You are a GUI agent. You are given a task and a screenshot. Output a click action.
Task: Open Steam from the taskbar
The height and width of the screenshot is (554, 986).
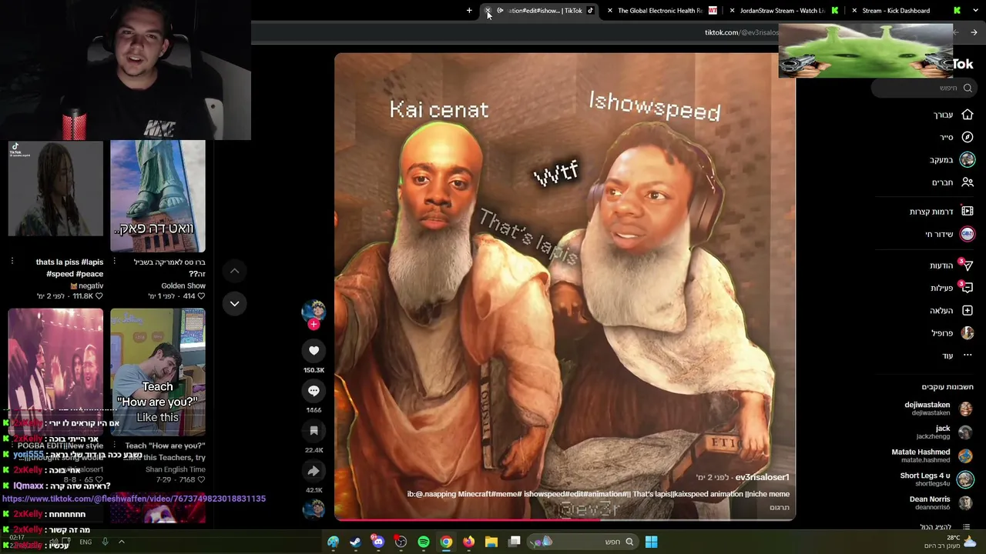pos(355,542)
